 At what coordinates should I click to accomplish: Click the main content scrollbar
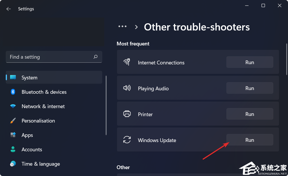tap(287, 59)
